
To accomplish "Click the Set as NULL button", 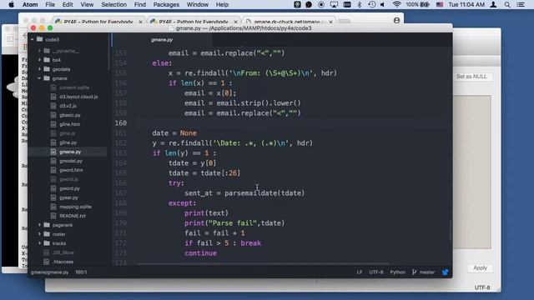I will click(471, 77).
